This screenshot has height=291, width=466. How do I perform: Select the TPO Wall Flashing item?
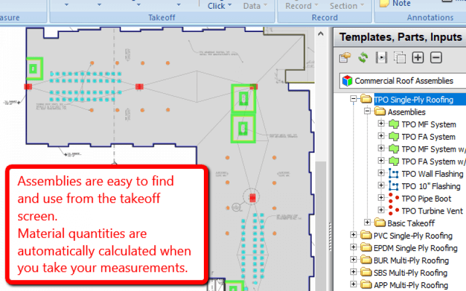click(432, 174)
